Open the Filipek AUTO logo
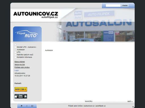 [x=26, y=34]
